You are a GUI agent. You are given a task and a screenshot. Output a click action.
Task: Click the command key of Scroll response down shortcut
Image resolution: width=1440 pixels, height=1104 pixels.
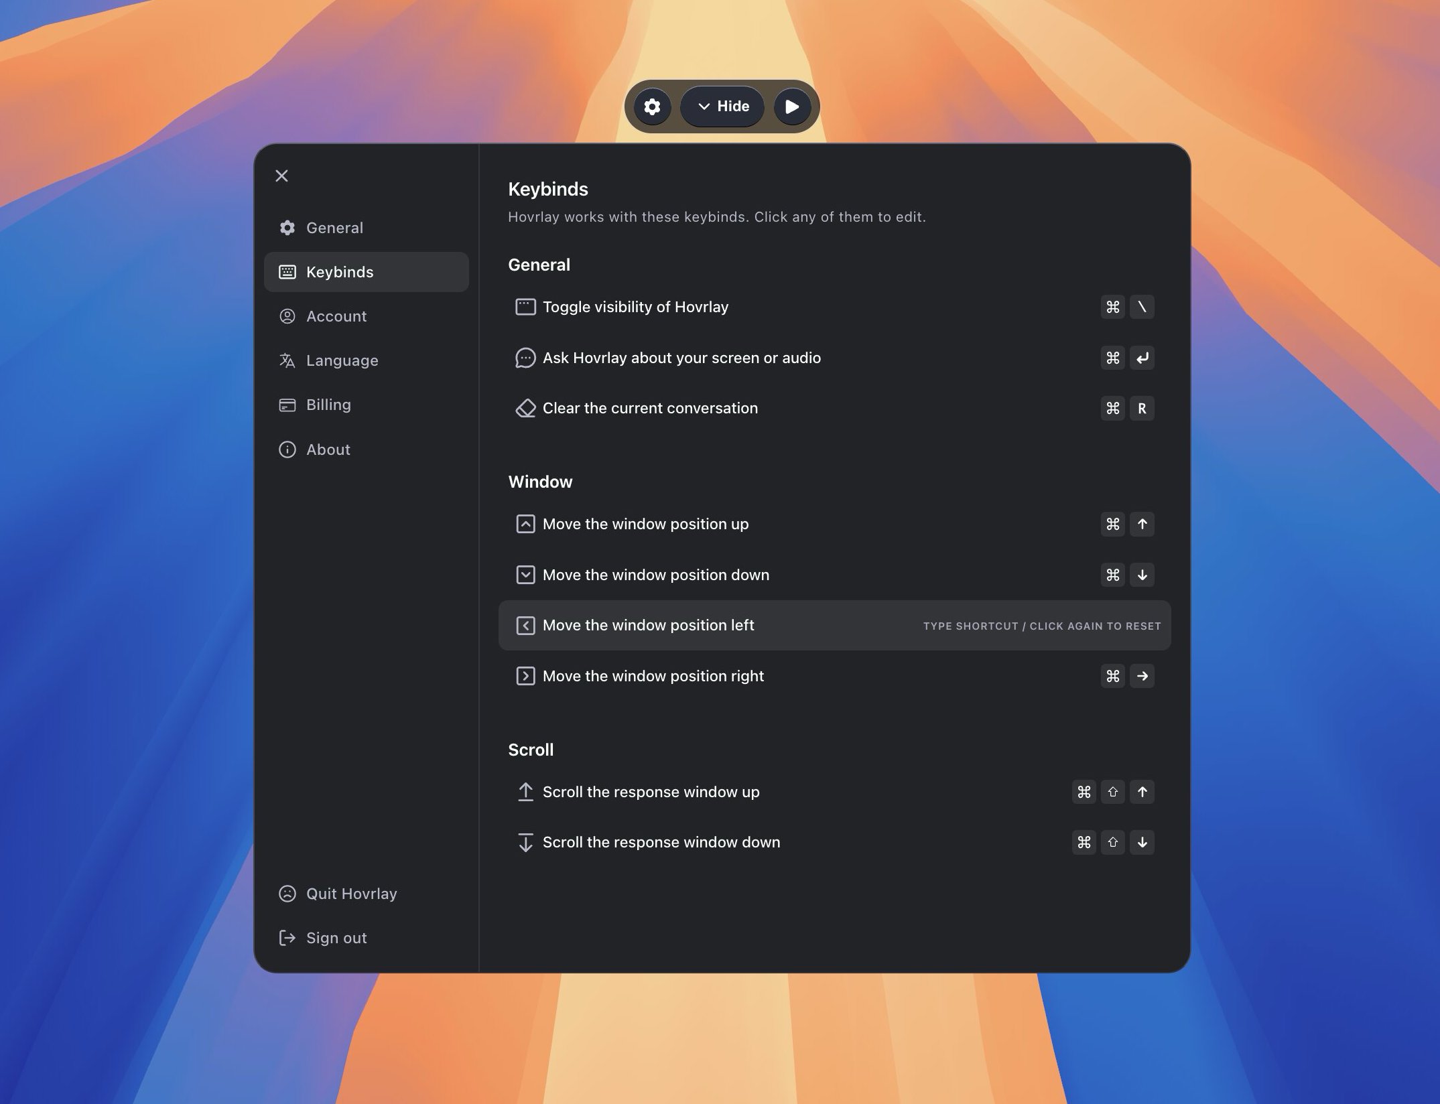[1084, 842]
